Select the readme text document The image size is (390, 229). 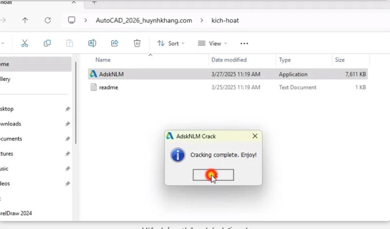109,87
